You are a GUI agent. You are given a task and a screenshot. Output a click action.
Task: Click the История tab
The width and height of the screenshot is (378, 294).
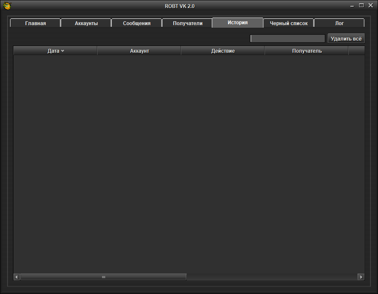point(238,23)
